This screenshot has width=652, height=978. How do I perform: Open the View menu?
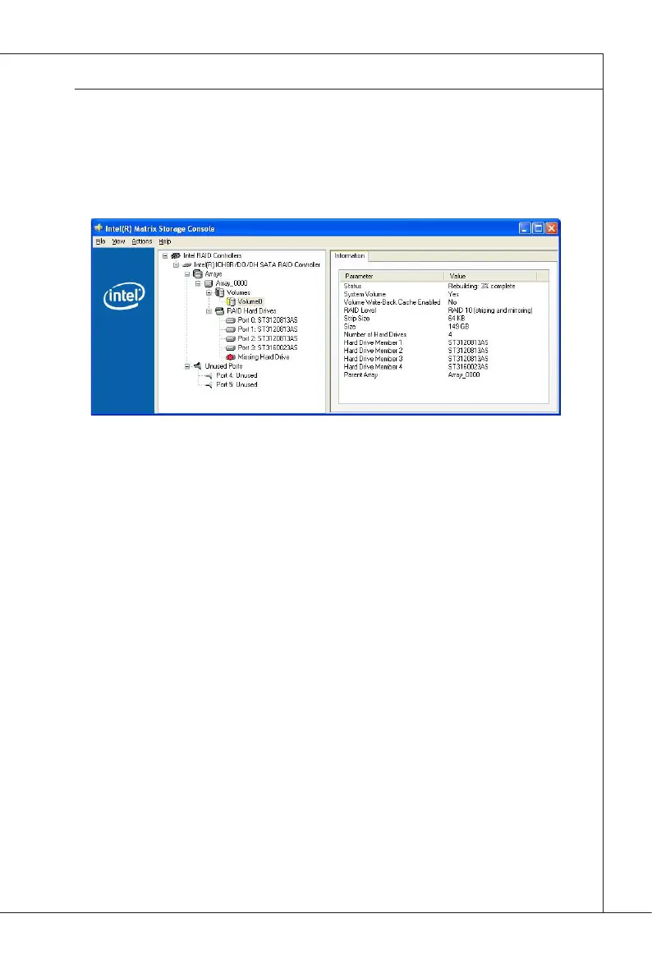118,241
